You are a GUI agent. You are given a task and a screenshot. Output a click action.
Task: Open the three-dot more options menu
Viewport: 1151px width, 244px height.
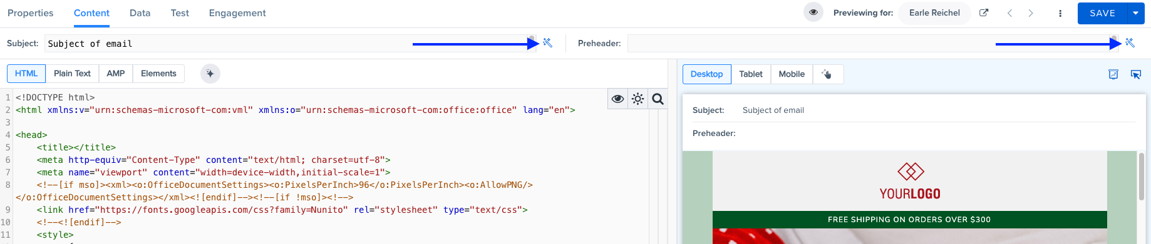tap(1060, 13)
